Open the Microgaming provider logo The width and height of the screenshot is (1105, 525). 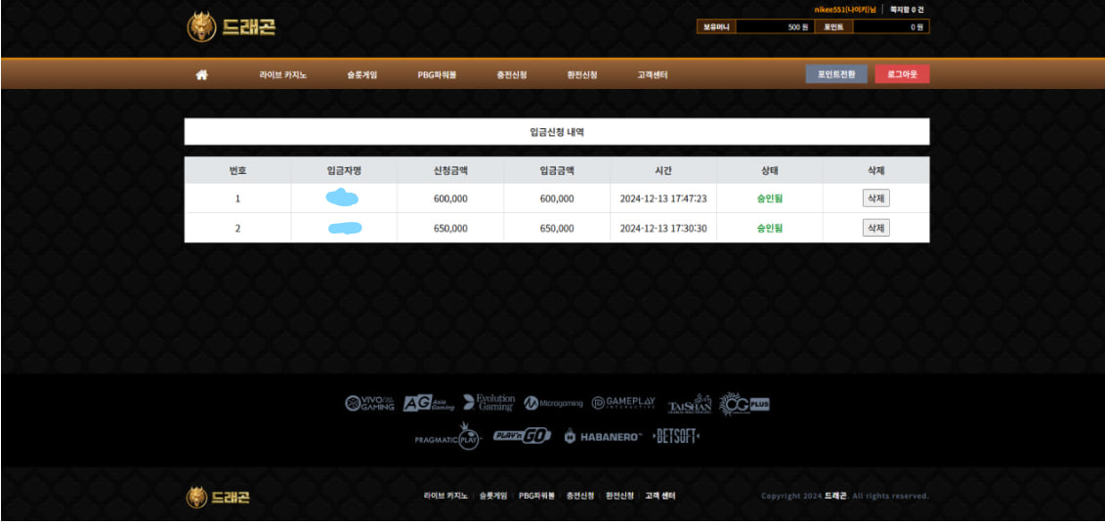coord(553,403)
